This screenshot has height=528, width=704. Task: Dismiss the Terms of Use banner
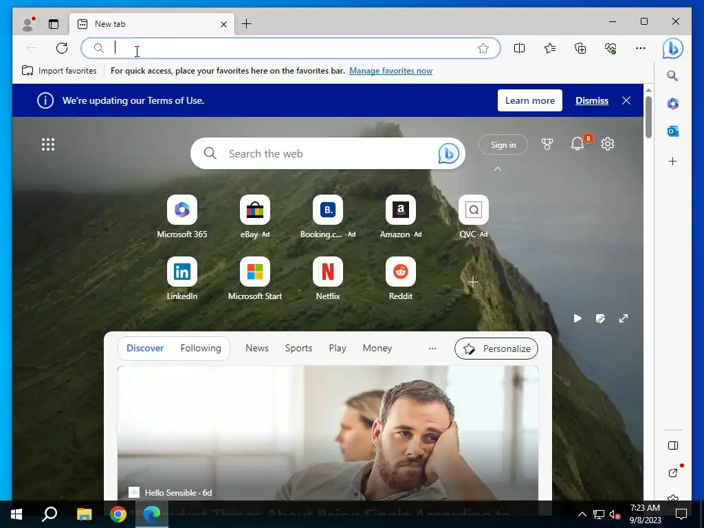pyautogui.click(x=592, y=100)
